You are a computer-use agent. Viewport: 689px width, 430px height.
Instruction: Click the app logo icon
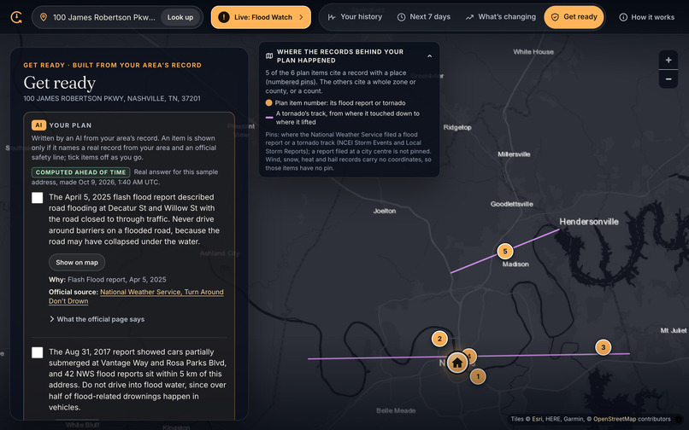pos(16,17)
